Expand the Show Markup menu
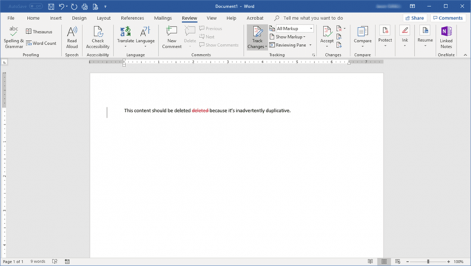The image size is (471, 266). (287, 37)
